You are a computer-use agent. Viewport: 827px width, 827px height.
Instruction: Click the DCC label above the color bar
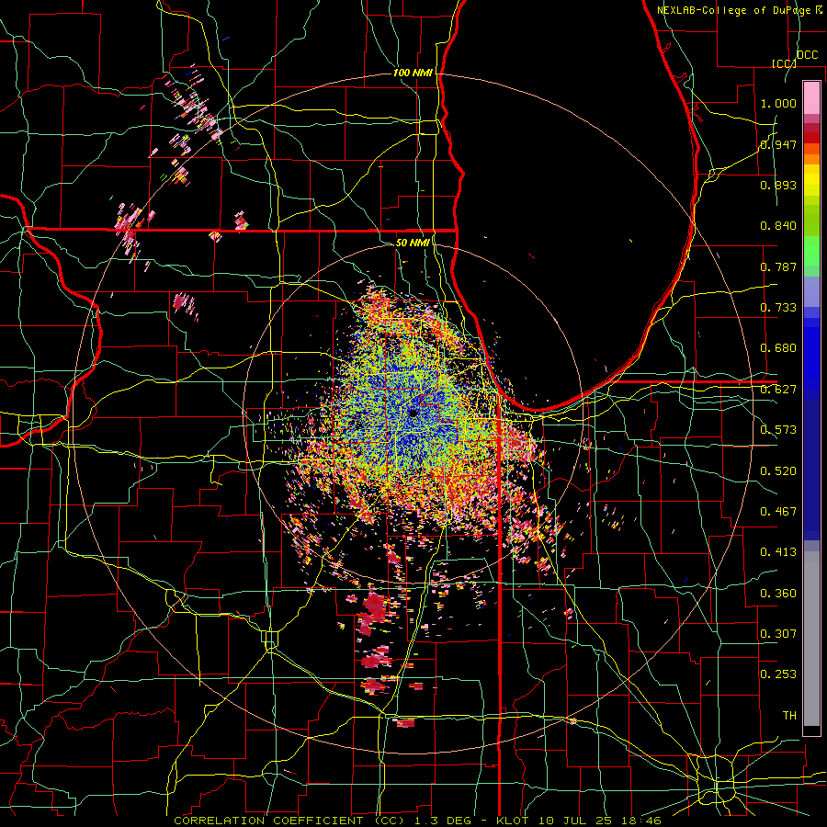[807, 55]
